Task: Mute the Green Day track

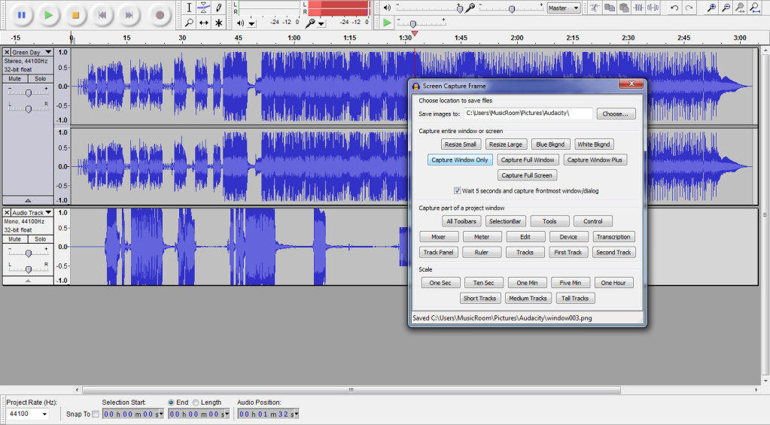Action: click(x=14, y=78)
